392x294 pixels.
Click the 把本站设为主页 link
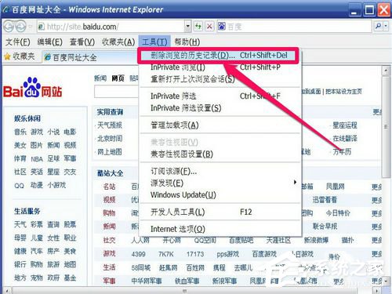pyautogui.click(x=343, y=91)
